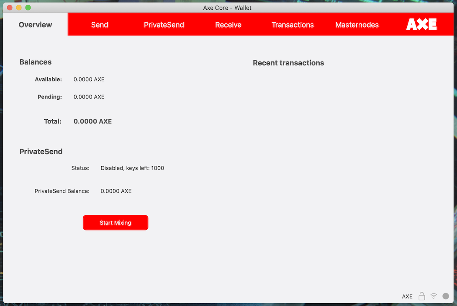This screenshot has width=457, height=306.
Task: Click the wallet lock status icon
Action: pyautogui.click(x=422, y=296)
